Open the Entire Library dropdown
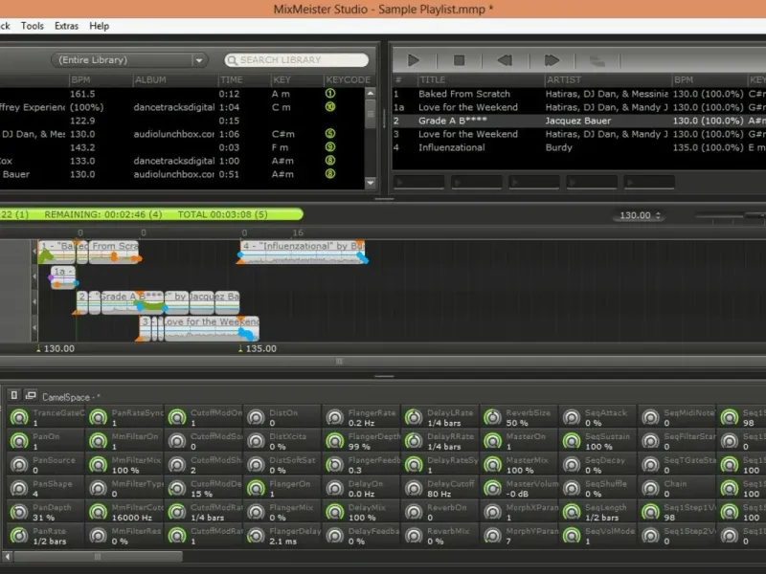 130,60
